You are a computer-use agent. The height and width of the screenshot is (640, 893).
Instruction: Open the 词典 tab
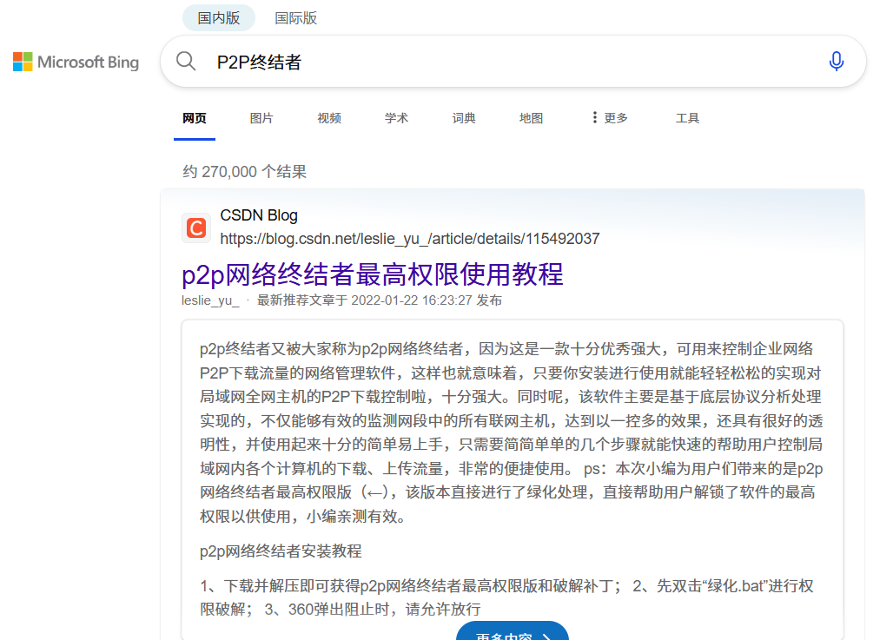(464, 118)
